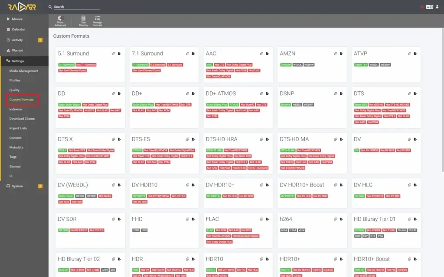Export the DV HDR10+ Boost format

coord(342,185)
